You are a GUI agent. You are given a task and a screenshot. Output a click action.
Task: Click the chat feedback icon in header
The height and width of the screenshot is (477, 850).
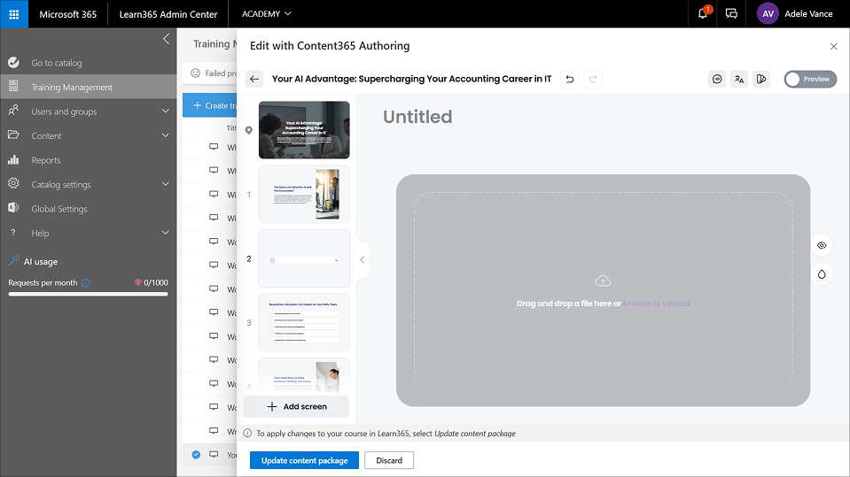pyautogui.click(x=731, y=14)
